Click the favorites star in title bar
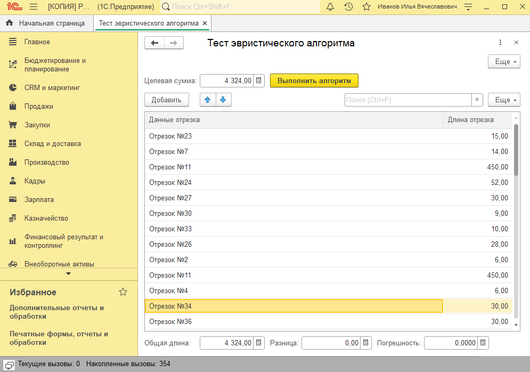 [366, 7]
